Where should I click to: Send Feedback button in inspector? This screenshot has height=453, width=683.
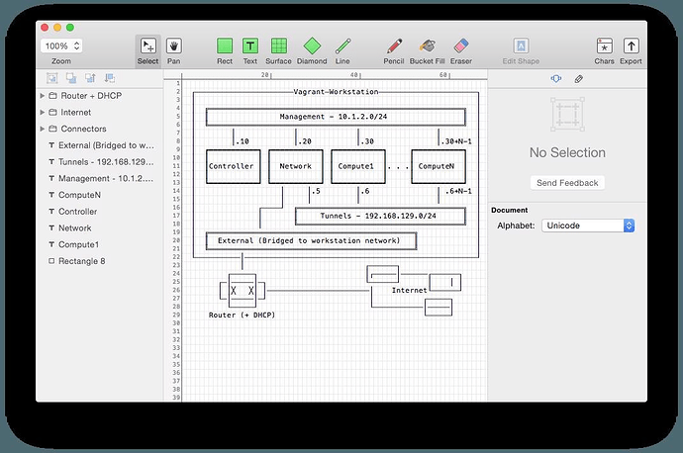coord(567,183)
